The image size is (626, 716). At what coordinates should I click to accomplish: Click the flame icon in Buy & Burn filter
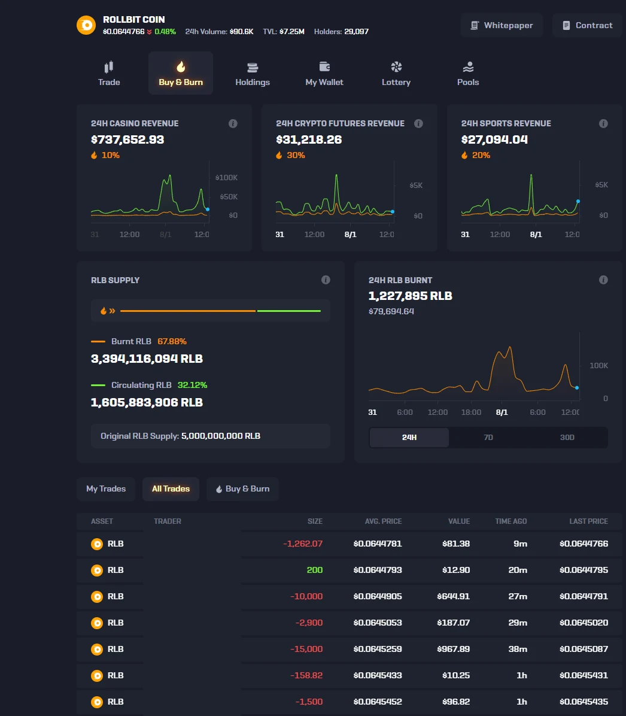pyautogui.click(x=219, y=489)
